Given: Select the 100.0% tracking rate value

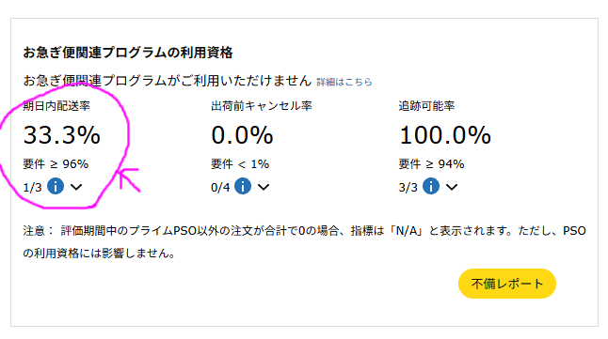Looking at the screenshot, I should (445, 135).
